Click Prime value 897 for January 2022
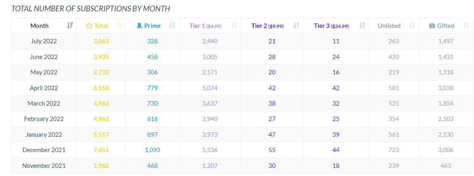 click(152, 135)
